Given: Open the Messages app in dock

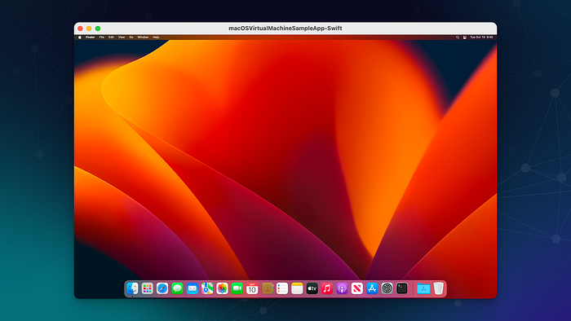Looking at the screenshot, I should (177, 288).
